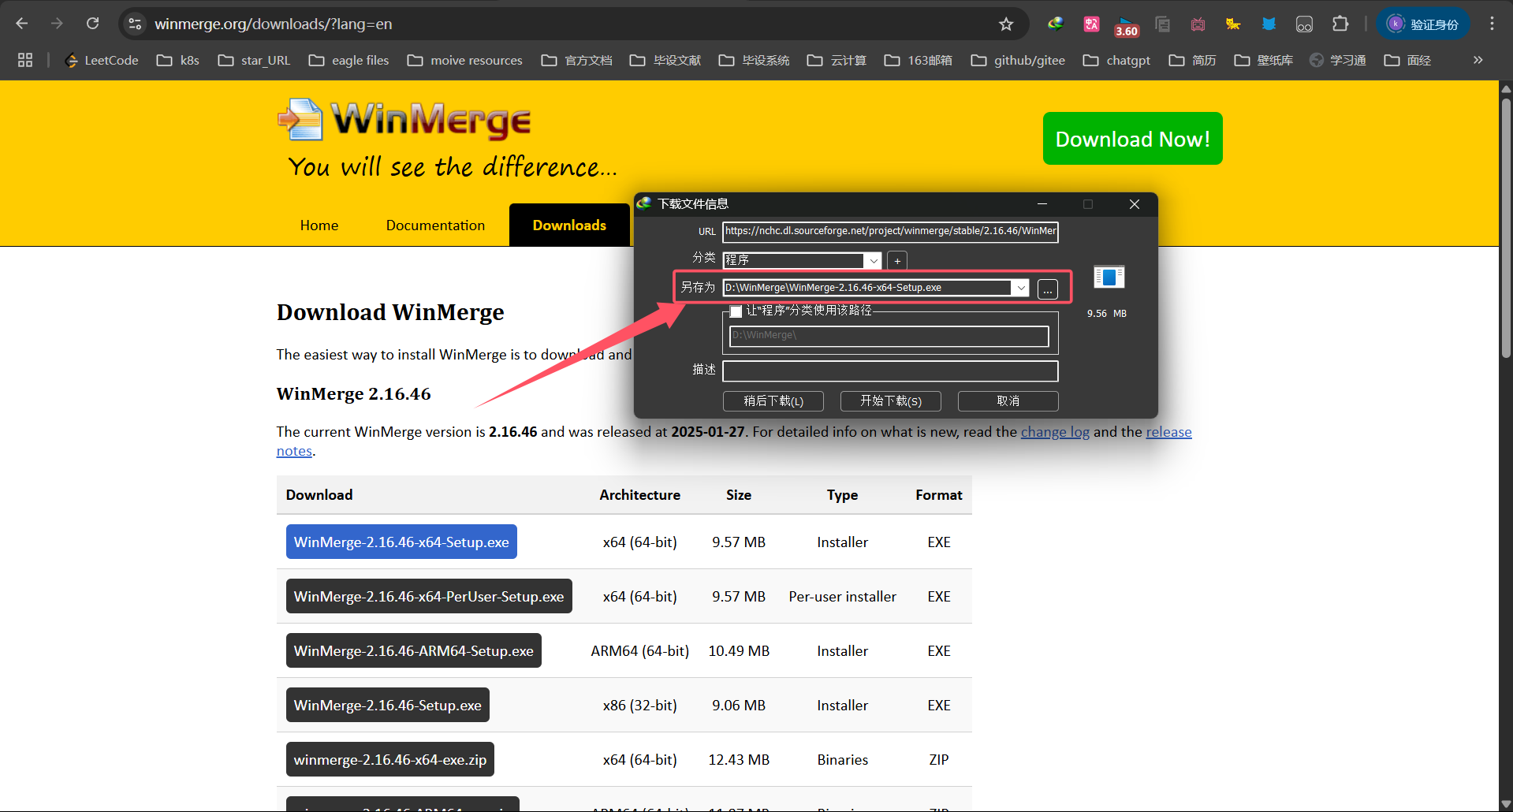The height and width of the screenshot is (812, 1513).
Task: Select the Downloads tab
Action: [x=569, y=225]
